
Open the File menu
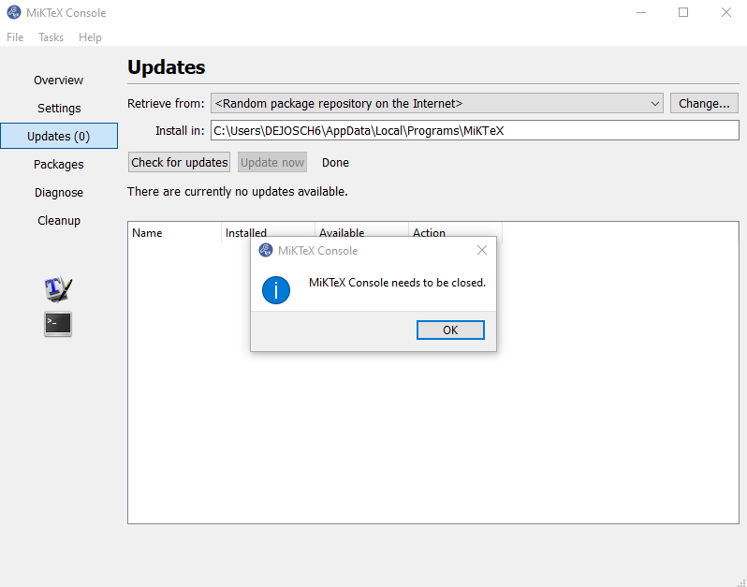pos(15,37)
